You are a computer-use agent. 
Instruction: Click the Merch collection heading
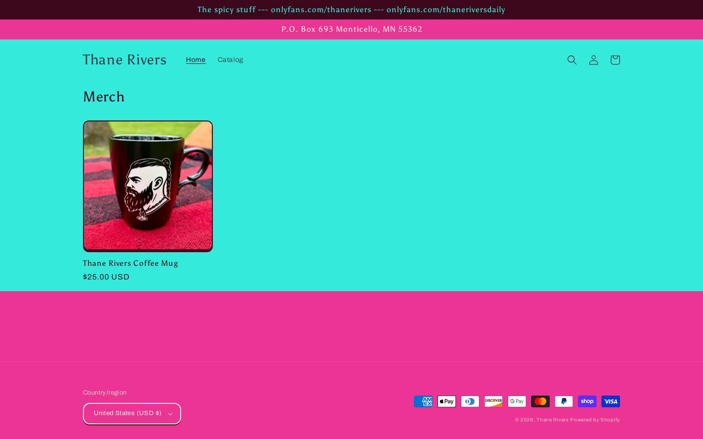pos(103,97)
